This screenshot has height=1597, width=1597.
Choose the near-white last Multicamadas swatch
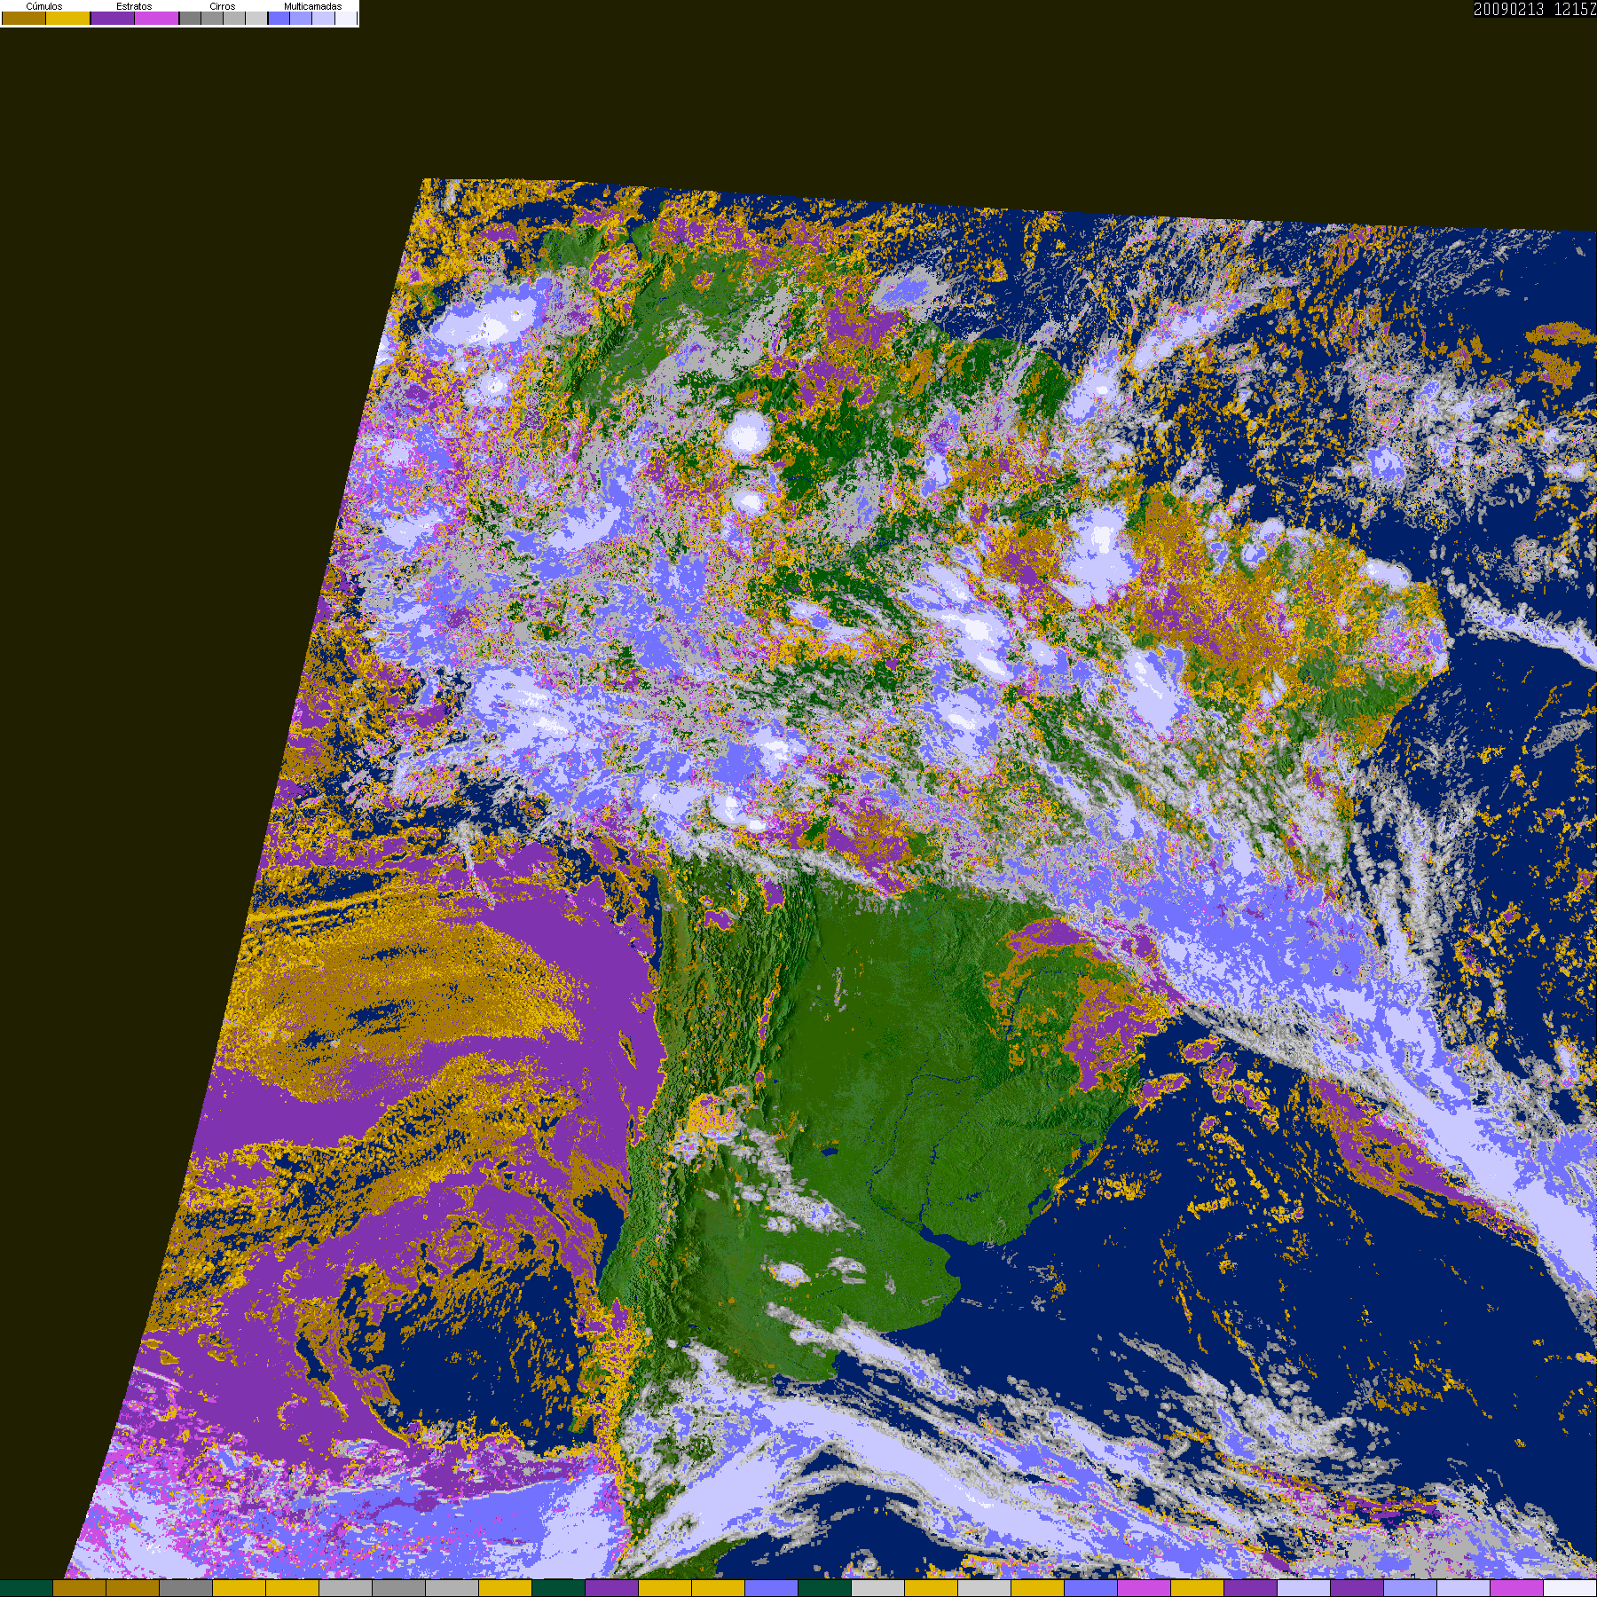tap(346, 18)
